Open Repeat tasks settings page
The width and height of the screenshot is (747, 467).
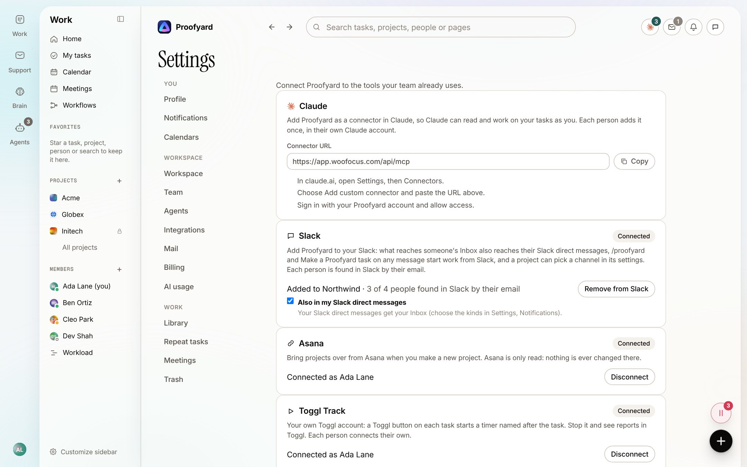[x=186, y=341]
